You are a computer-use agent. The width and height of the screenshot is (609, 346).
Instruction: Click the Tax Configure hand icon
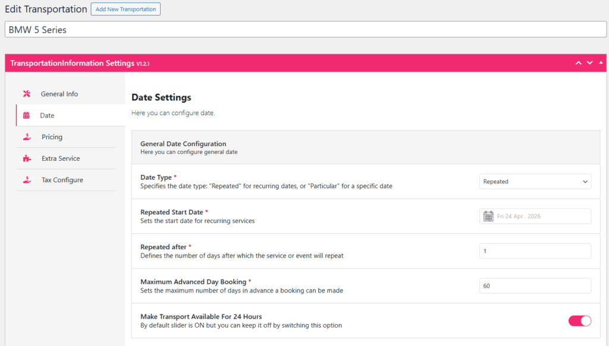27,180
